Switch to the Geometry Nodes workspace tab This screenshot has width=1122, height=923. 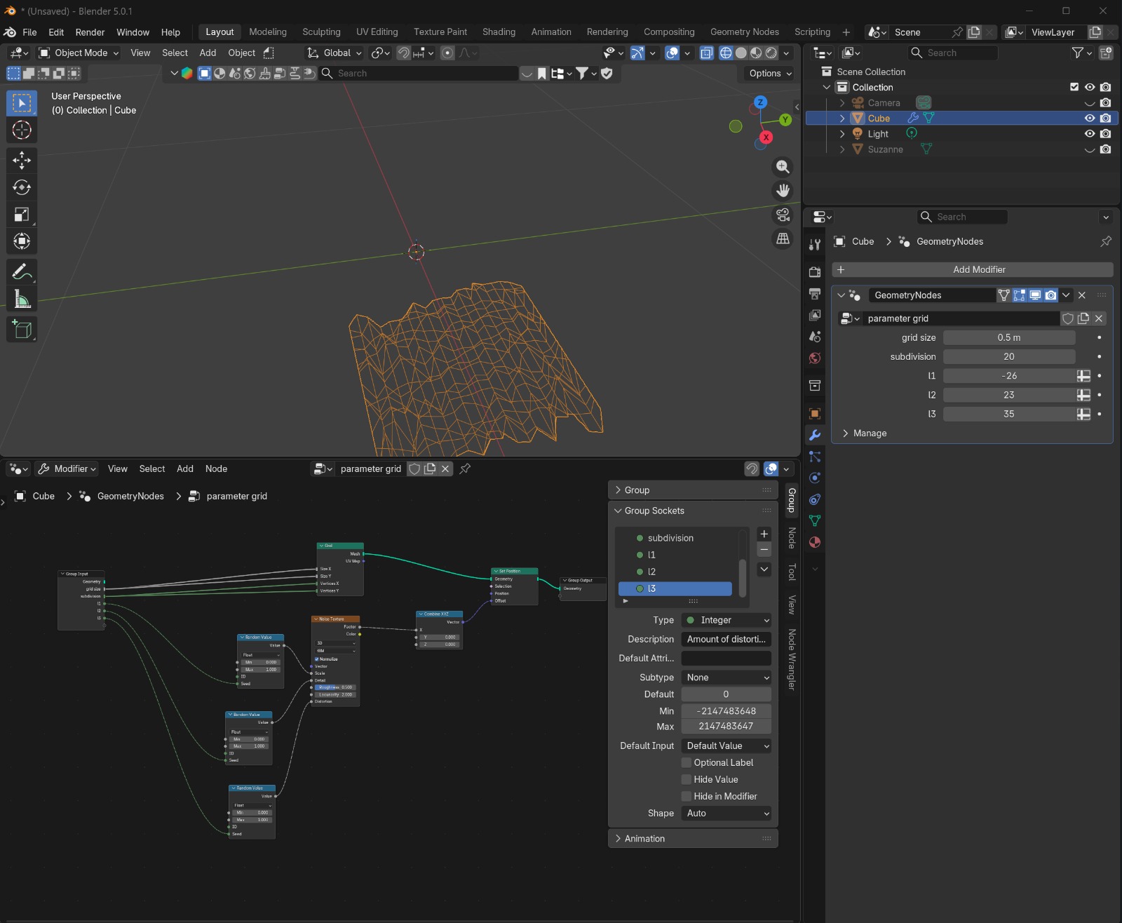click(744, 32)
